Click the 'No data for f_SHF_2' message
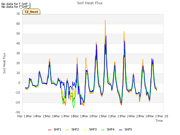 pyautogui.click(x=16, y=7)
